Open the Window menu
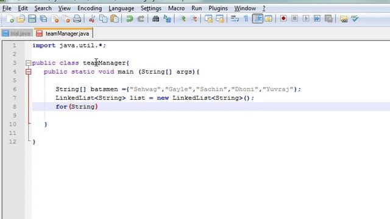The height and width of the screenshot is (219, 390). click(x=245, y=9)
